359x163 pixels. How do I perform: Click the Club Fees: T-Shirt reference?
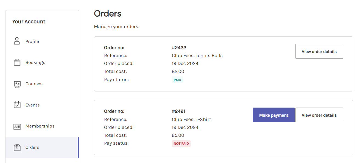pos(191,119)
